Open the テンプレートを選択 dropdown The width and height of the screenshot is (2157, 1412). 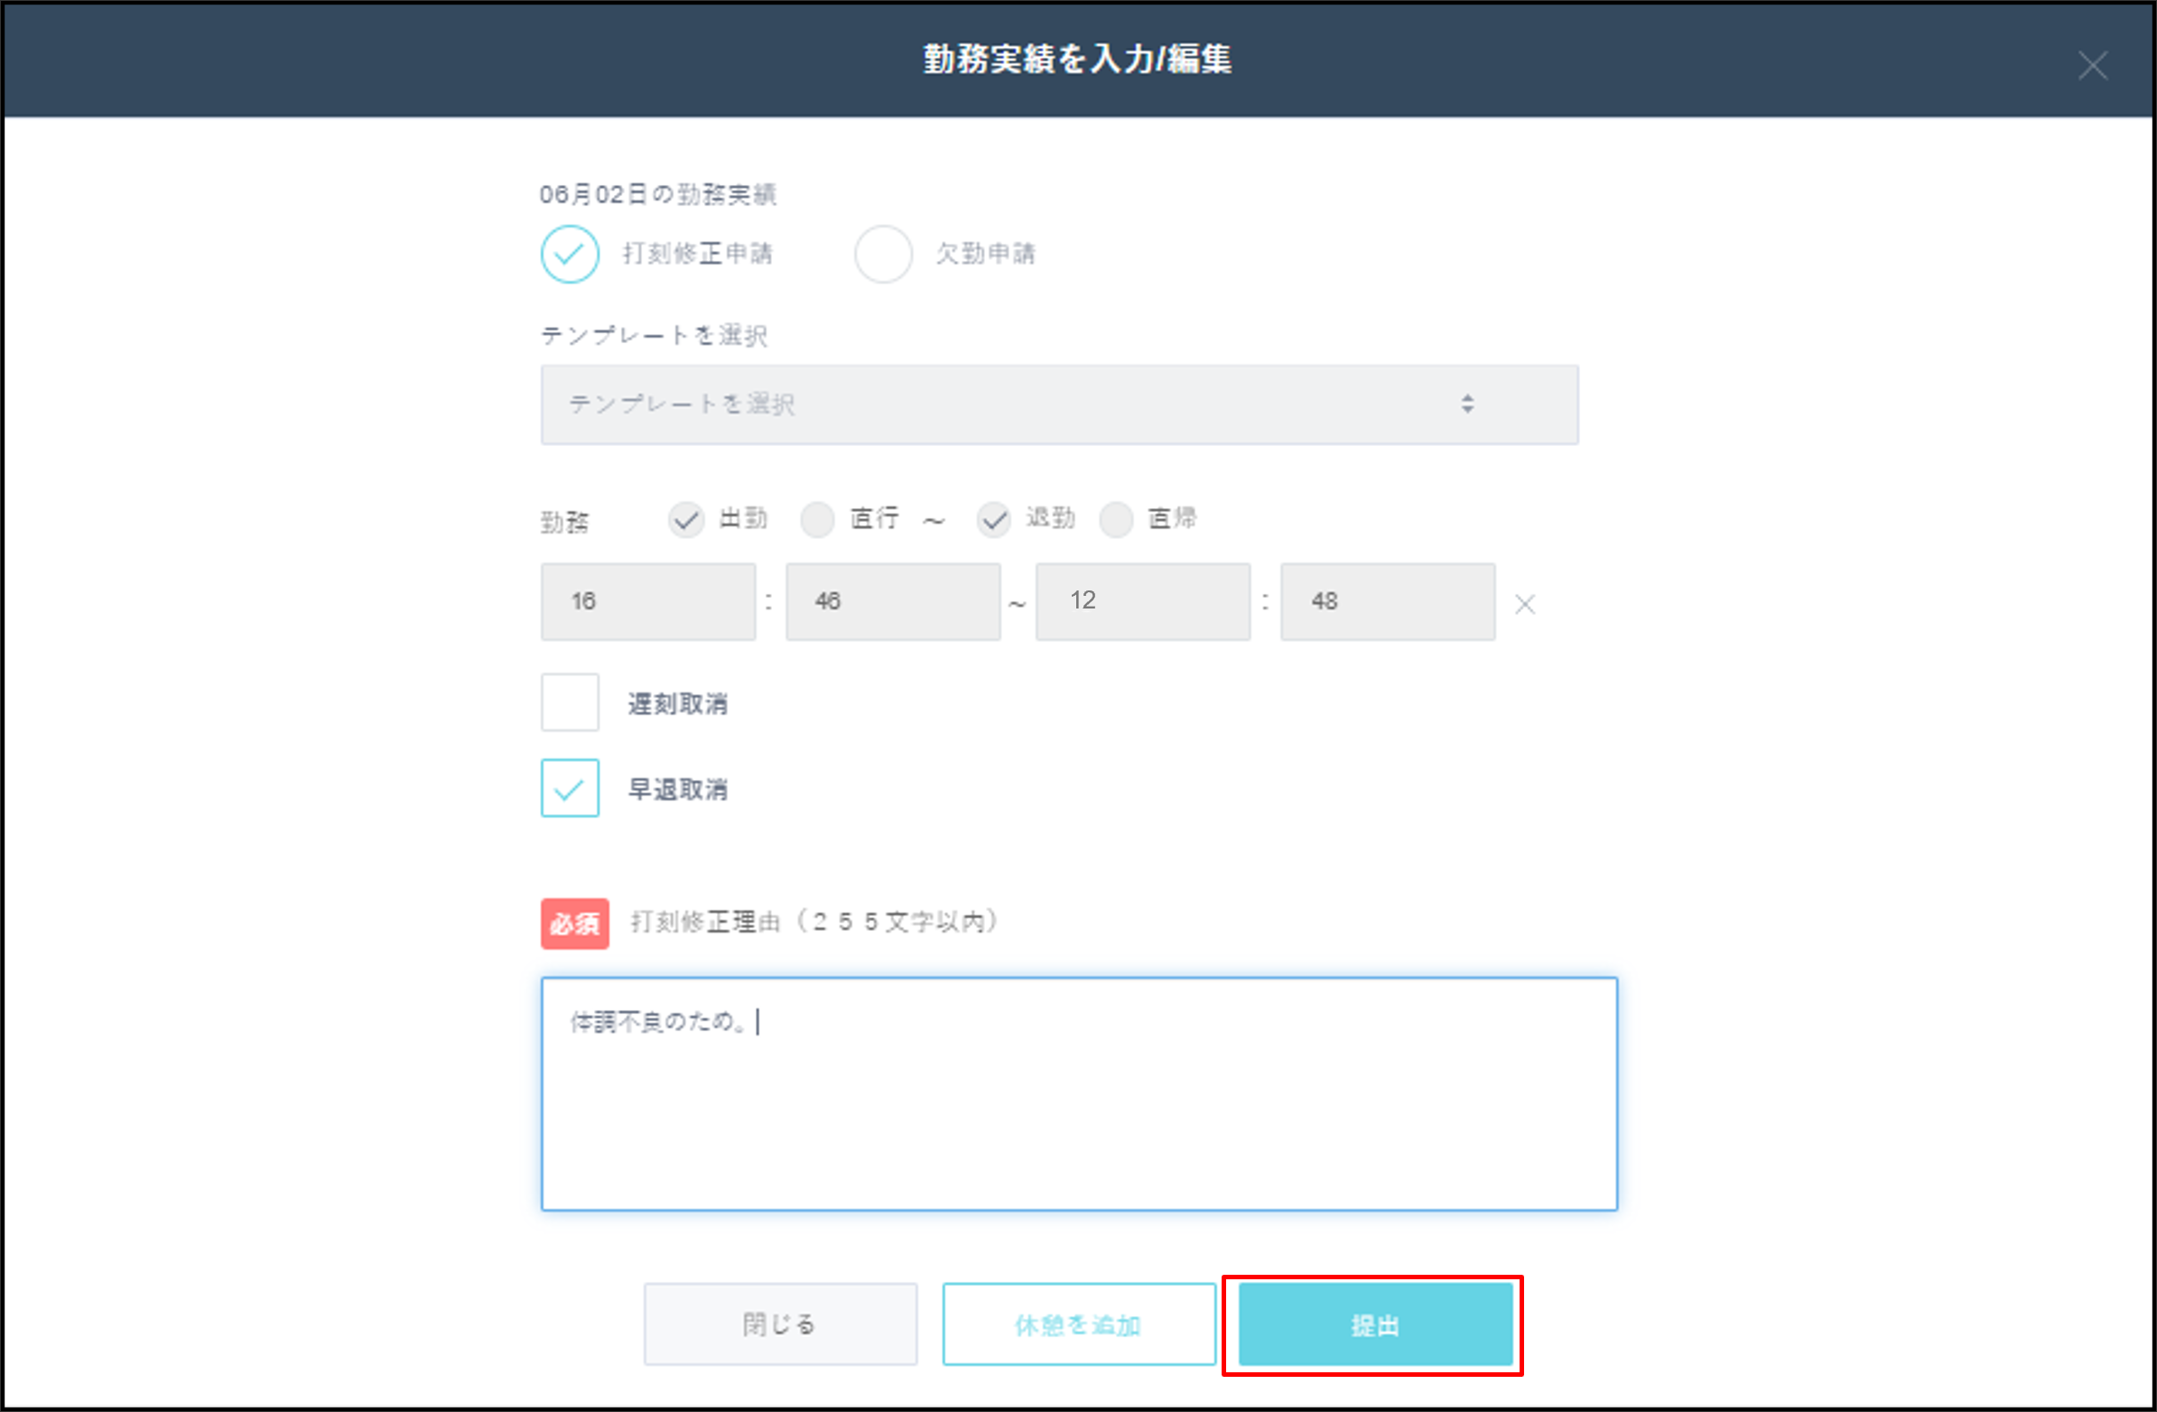coord(1058,405)
